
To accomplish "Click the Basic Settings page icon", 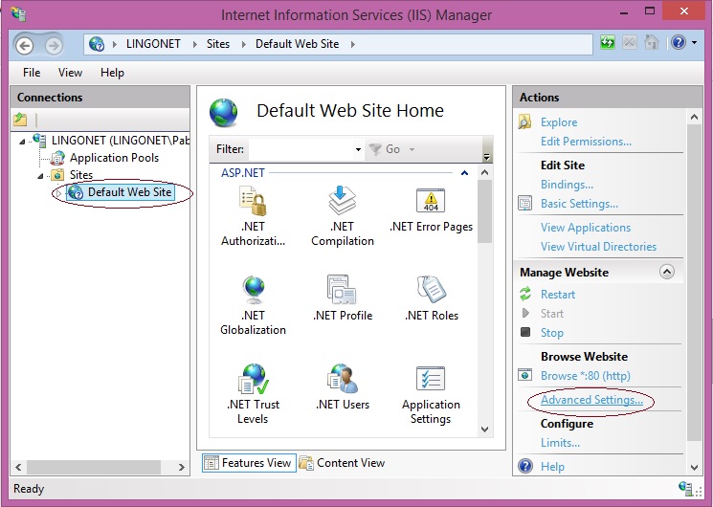I will (x=524, y=203).
